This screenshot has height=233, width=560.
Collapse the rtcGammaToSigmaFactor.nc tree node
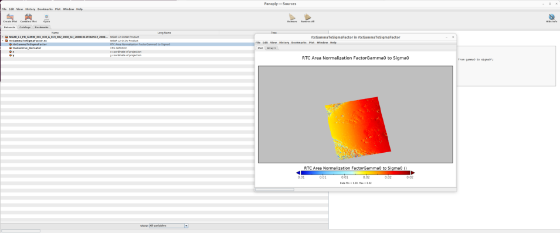[x=3, y=40]
